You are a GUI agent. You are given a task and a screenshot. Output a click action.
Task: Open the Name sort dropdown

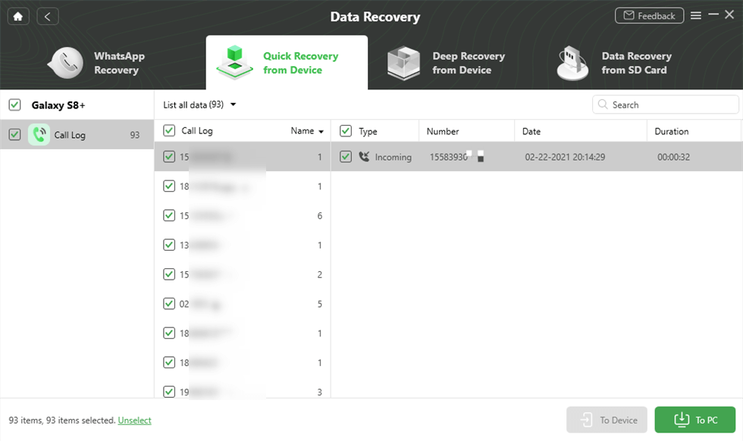[307, 131]
